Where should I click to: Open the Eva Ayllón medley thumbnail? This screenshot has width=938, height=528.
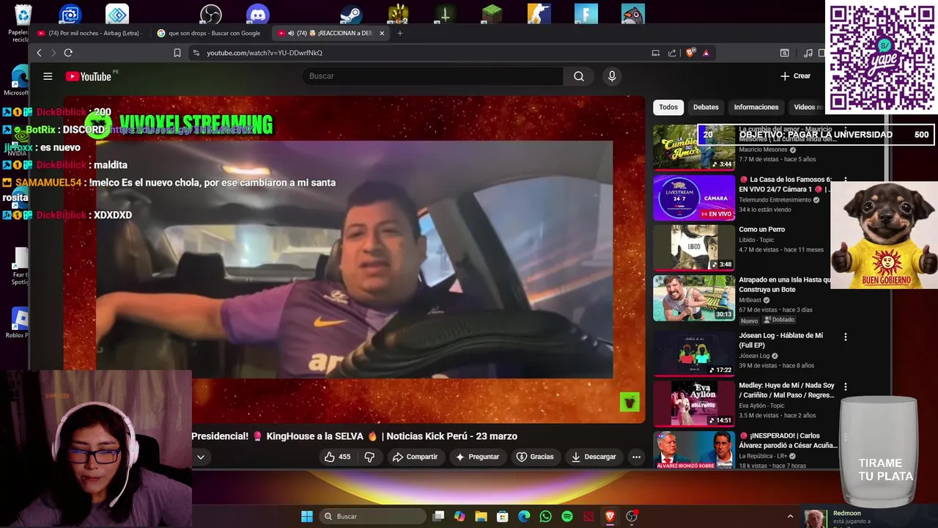tap(694, 403)
